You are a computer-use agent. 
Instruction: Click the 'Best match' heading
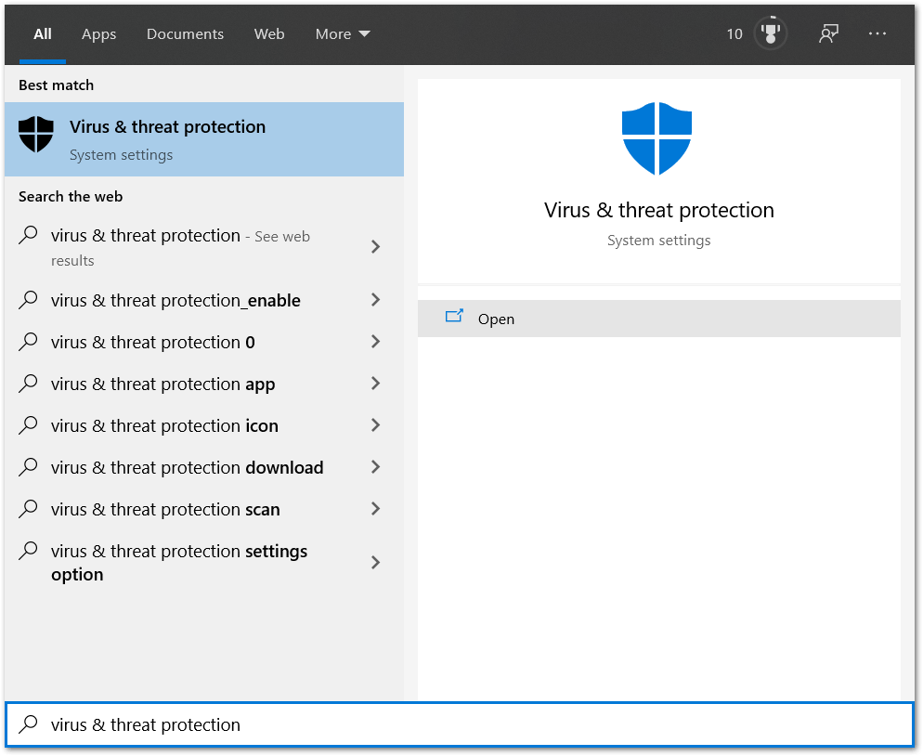tap(56, 85)
